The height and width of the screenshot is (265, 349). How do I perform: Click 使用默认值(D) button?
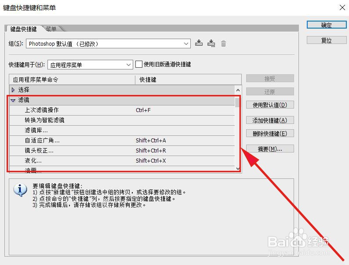(270, 105)
